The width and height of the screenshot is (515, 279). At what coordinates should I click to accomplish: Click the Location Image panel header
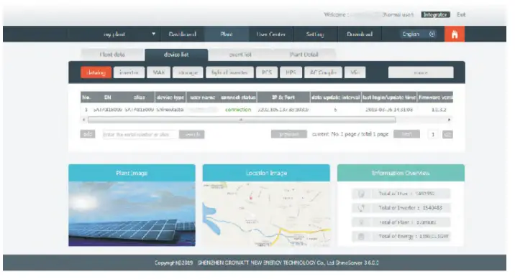(266, 173)
